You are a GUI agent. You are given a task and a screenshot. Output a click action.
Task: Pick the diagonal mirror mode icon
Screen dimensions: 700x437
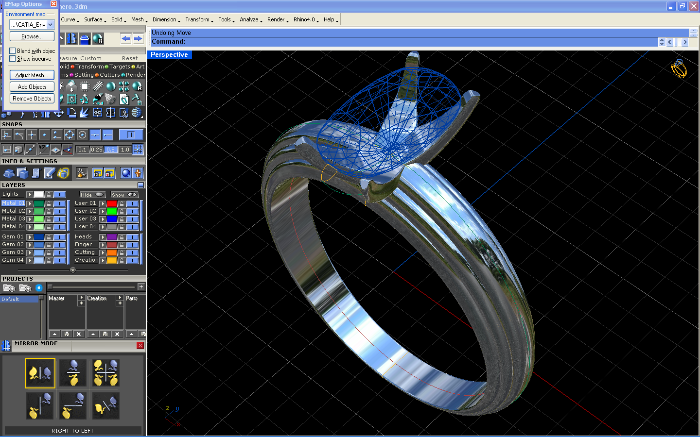pos(105,405)
